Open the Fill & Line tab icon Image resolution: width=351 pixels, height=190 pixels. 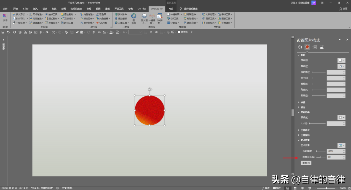[x=300, y=47]
